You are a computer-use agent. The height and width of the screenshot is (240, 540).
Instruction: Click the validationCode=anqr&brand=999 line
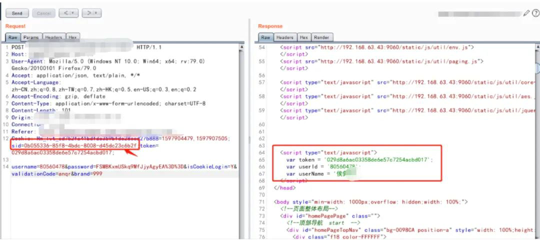57,174
